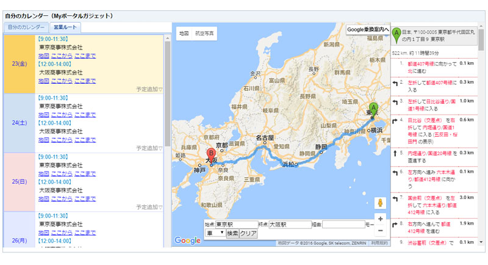Image resolution: width=488 pixels, height=265 pixels.
Task: Click the empty 経由 input field
Action: (x=343, y=224)
